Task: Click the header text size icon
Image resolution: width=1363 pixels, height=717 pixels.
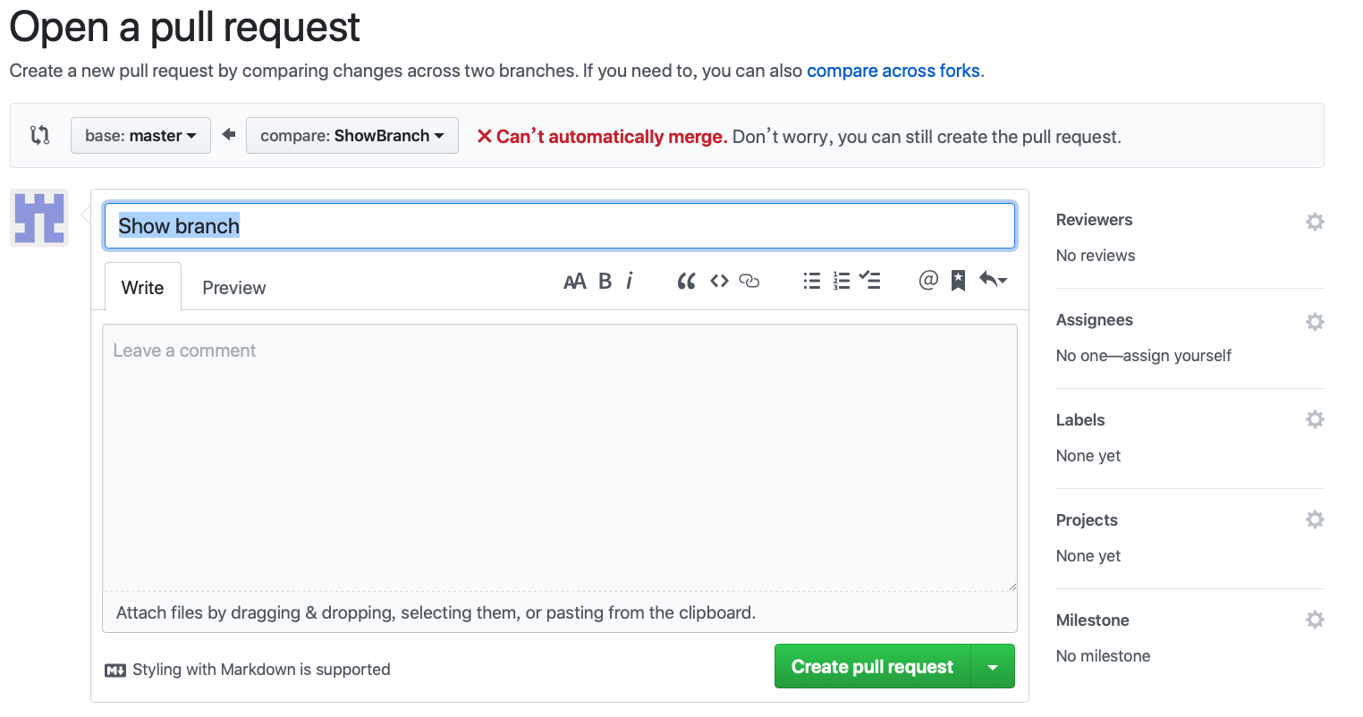Action: [574, 282]
